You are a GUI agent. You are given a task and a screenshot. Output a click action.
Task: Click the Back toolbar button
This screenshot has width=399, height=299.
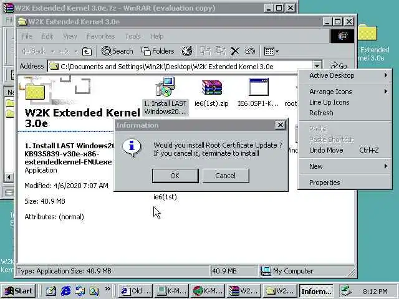pyautogui.click(x=34, y=52)
